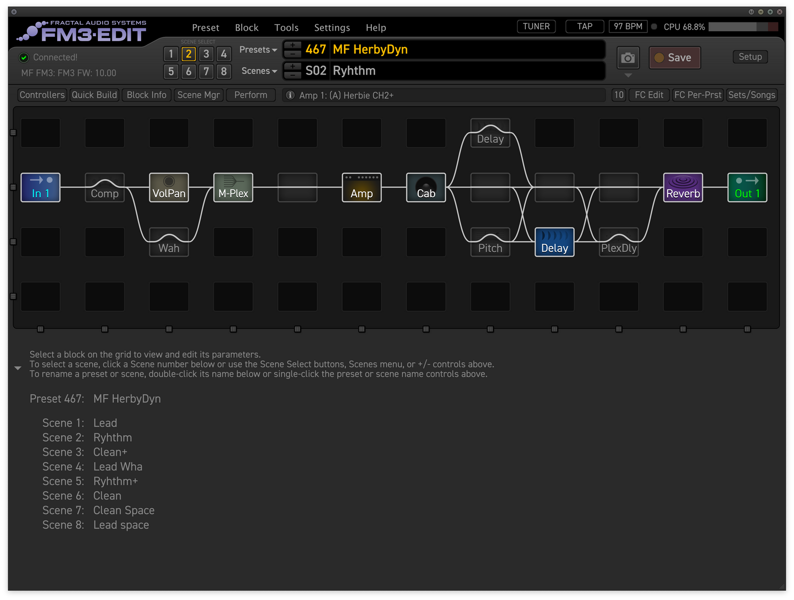The width and height of the screenshot is (794, 600).
Task: Select Scene 5 in Scene Select
Action: click(171, 71)
